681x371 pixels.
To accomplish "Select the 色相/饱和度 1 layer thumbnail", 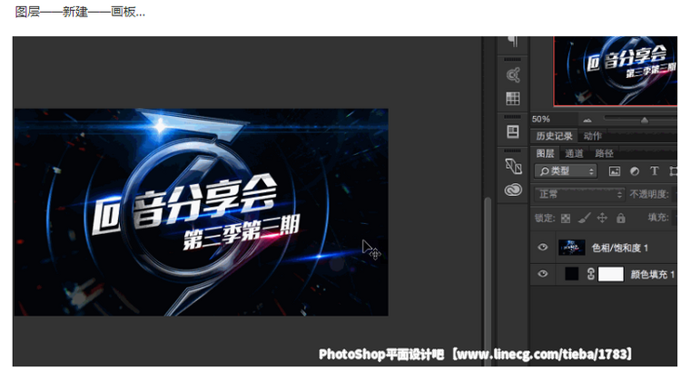I will (x=571, y=248).
